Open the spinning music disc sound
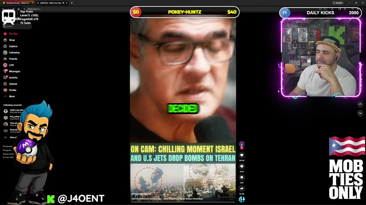Viewport: 366px width, 205px height. (242, 199)
